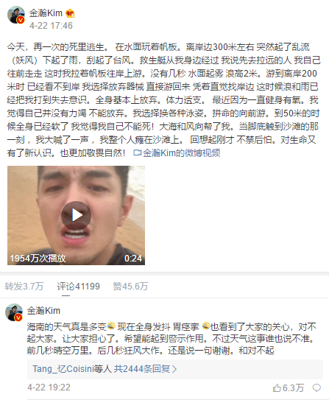Click the orange V verified badge on the top avatar
Viewport: 329px width, 400px height.
tap(21, 20)
